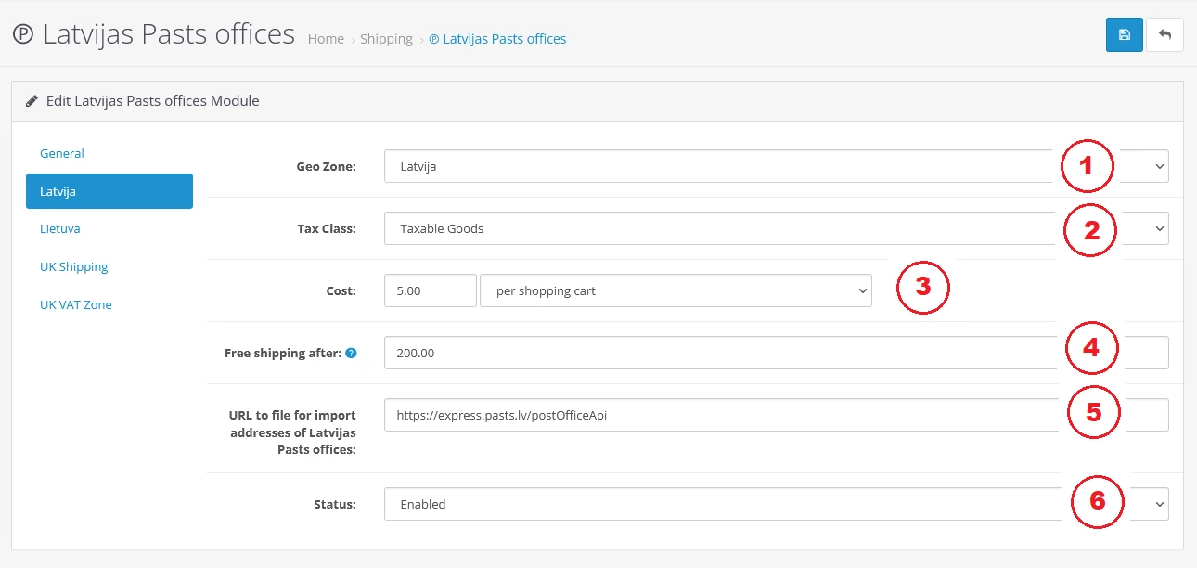This screenshot has height=568, width=1197.
Task: Click the Home breadcrumb link
Action: click(x=326, y=39)
